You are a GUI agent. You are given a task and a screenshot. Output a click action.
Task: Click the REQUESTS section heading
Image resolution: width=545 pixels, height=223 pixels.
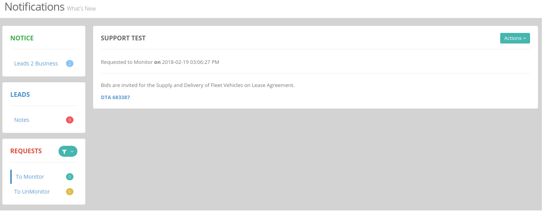coord(26,151)
